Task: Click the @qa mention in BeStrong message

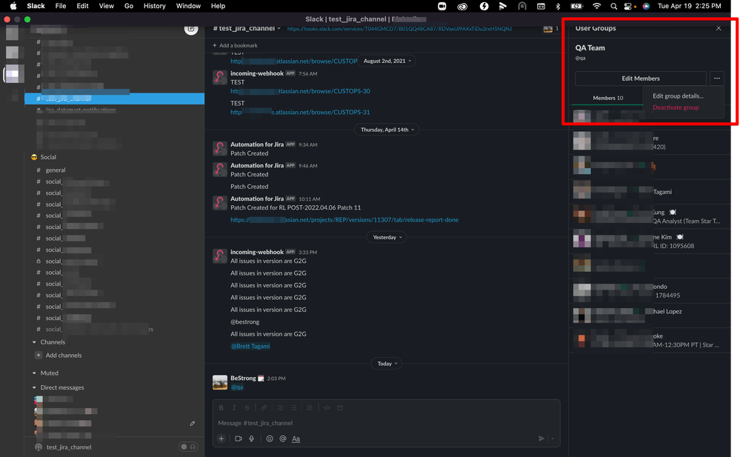Action: (237, 387)
